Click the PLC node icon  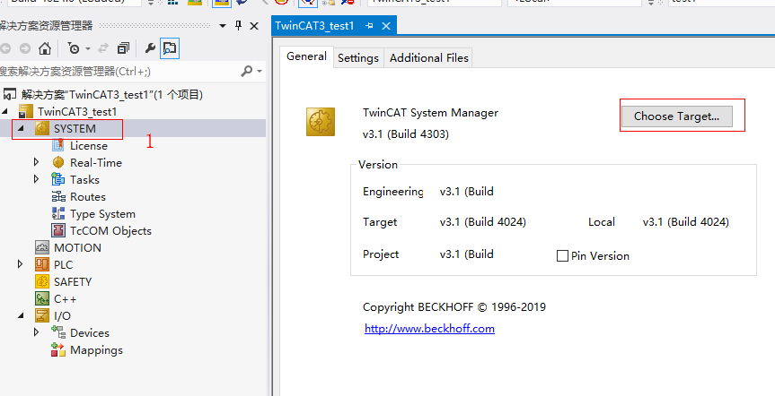[x=42, y=264]
